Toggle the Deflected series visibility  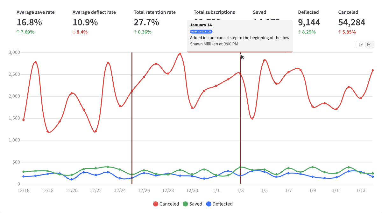(x=220, y=204)
